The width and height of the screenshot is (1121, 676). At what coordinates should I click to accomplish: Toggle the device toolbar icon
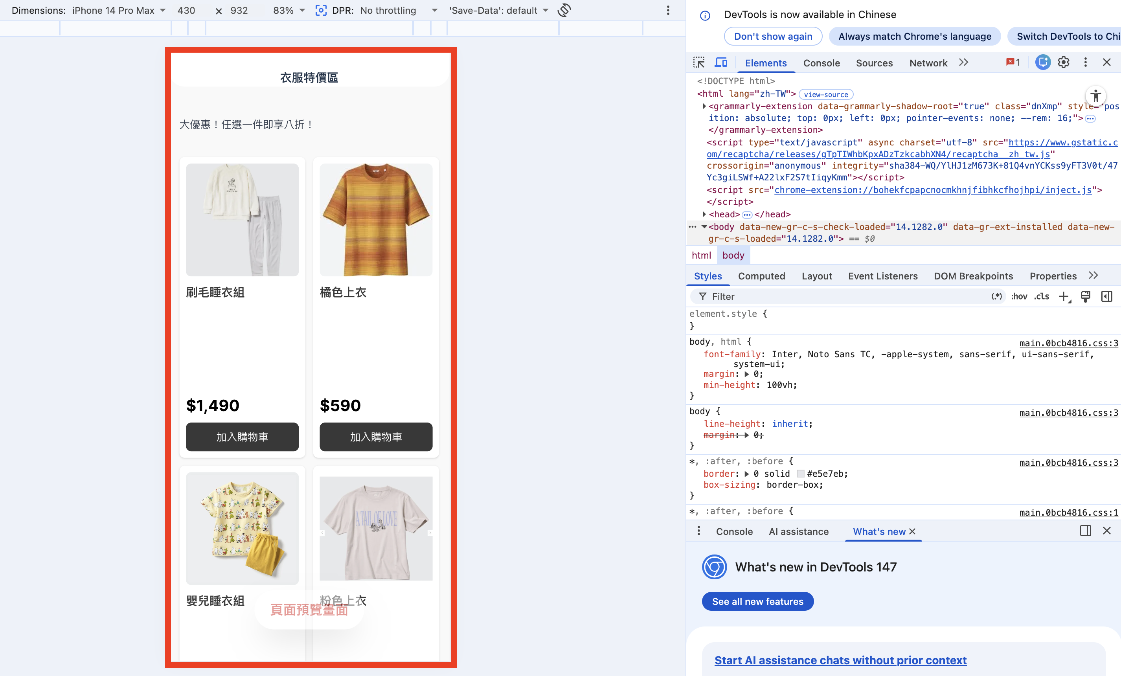tap(721, 62)
